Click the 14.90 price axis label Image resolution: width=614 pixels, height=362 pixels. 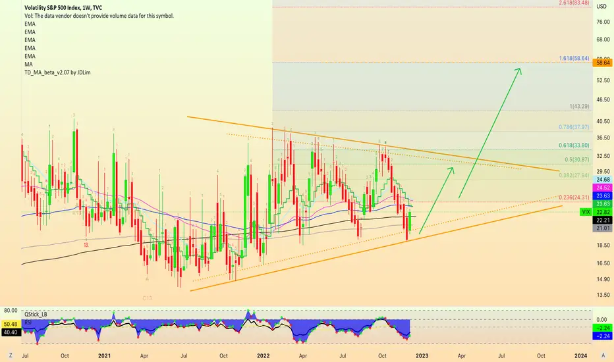coord(603,280)
